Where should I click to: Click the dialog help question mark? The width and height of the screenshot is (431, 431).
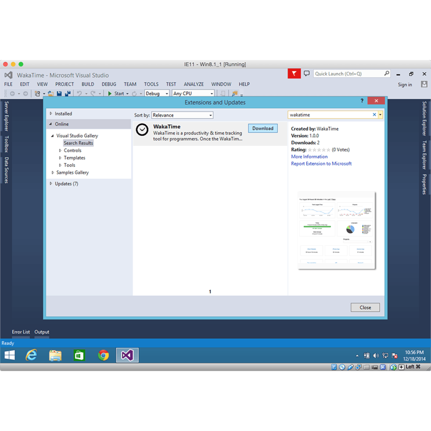click(362, 101)
